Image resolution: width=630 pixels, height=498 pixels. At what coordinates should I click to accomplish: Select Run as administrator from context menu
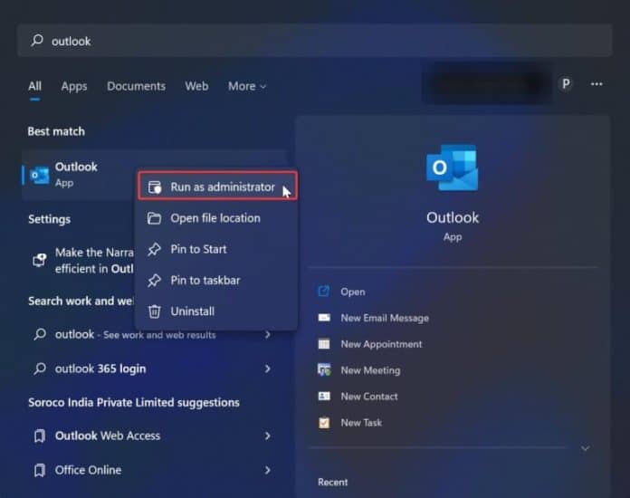(x=222, y=187)
